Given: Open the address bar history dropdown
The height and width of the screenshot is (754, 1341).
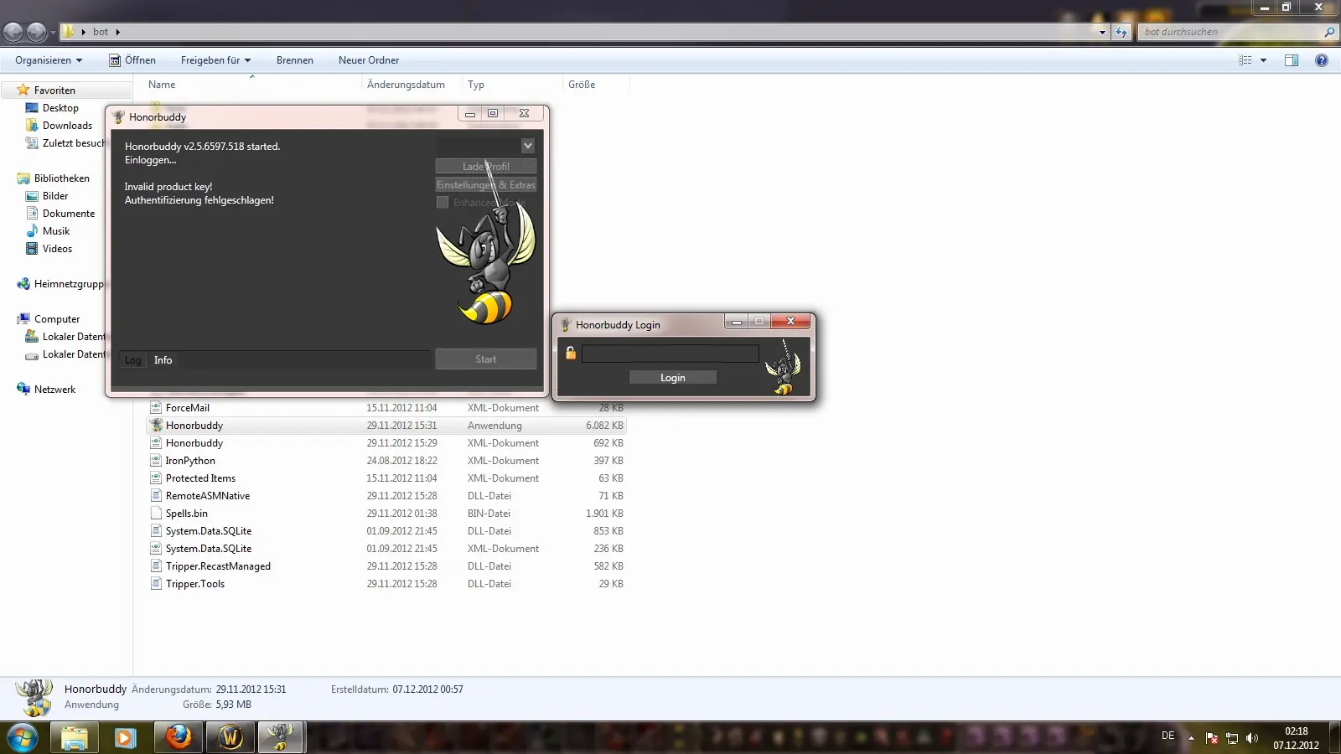Looking at the screenshot, I should click(x=1102, y=32).
